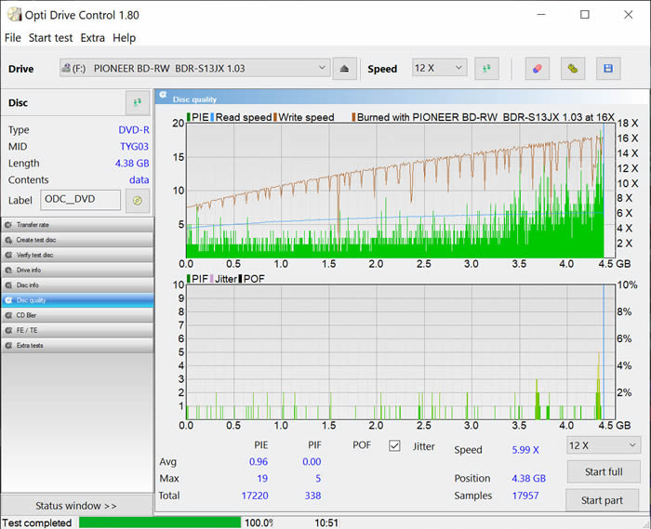Open the 12 X dropdown above Start full

pos(603,445)
